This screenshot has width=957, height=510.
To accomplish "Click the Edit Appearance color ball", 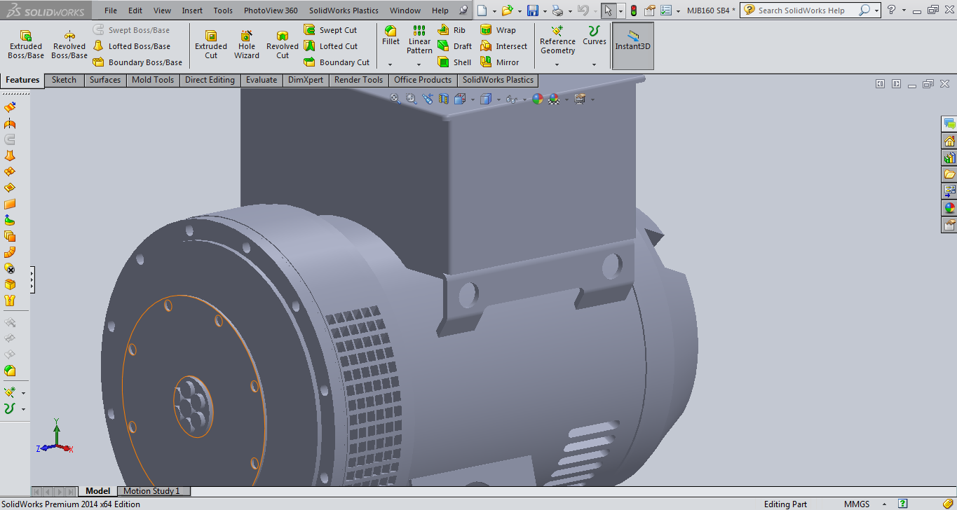I will [537, 99].
